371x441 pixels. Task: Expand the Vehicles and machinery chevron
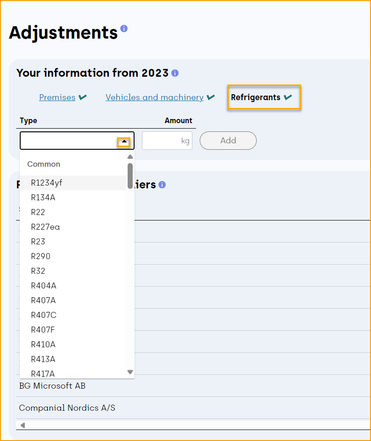tap(211, 97)
